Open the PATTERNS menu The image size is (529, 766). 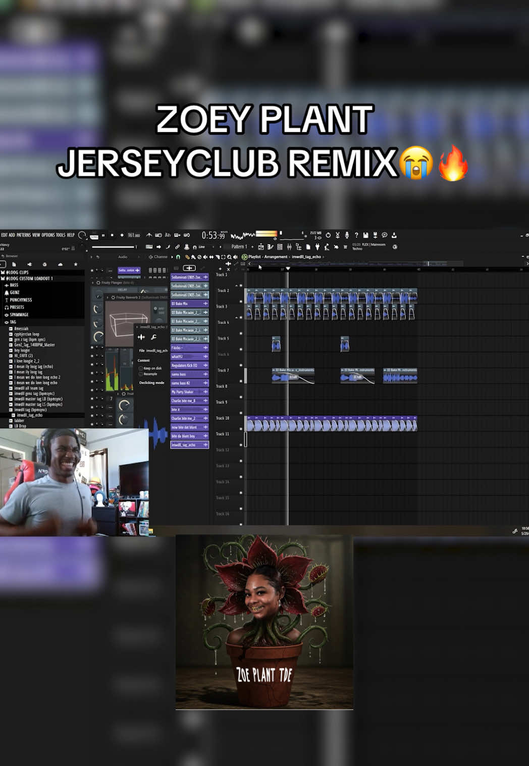(24, 235)
